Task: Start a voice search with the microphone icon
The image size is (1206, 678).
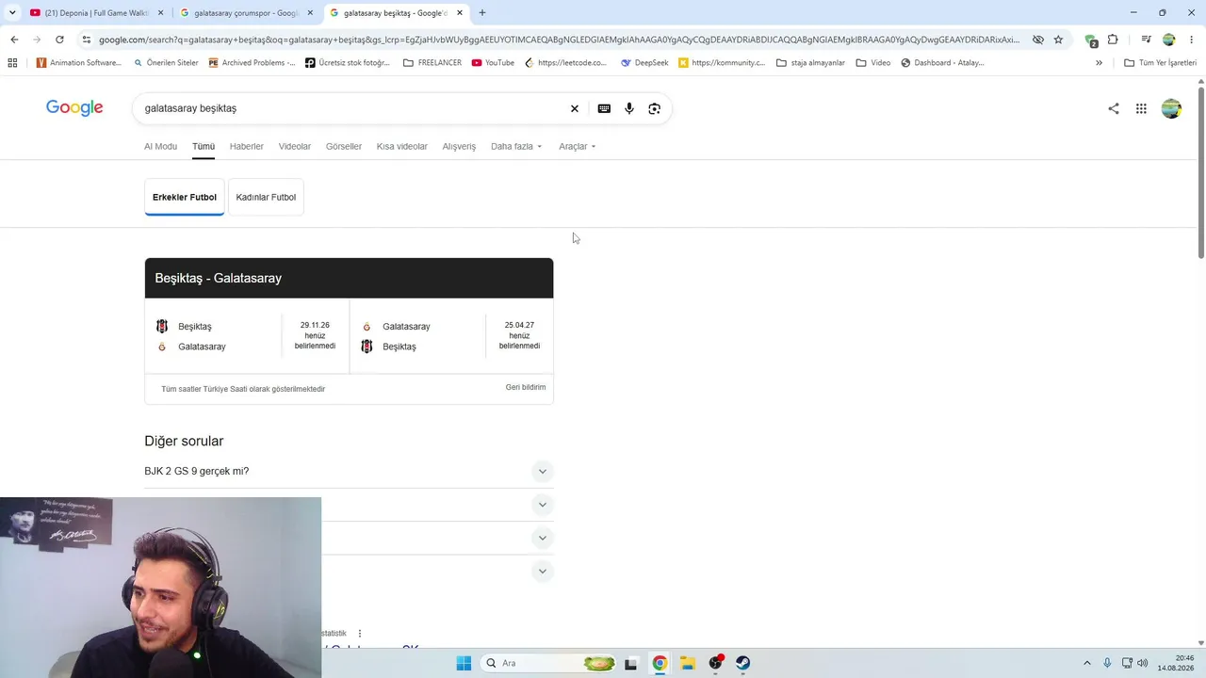Action: (x=629, y=108)
